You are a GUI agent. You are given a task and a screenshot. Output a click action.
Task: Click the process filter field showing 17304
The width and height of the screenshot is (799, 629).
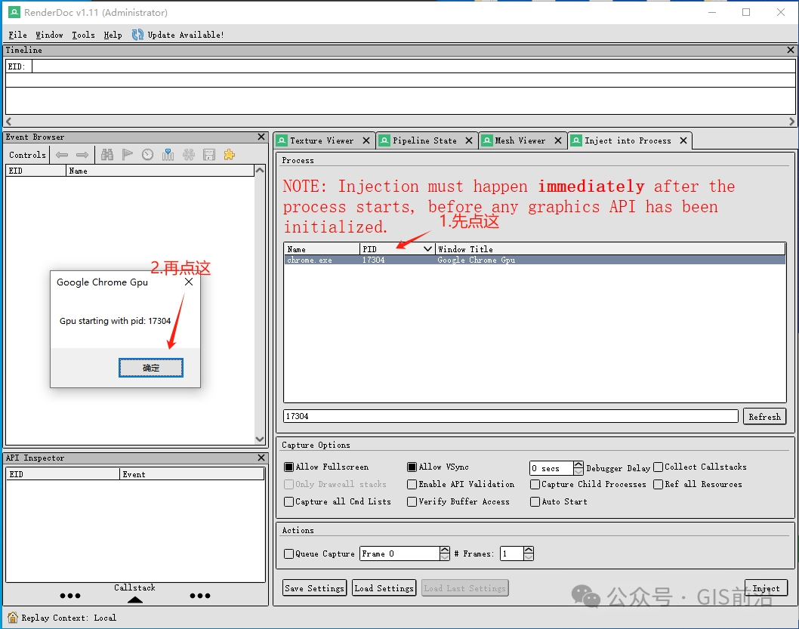click(511, 416)
